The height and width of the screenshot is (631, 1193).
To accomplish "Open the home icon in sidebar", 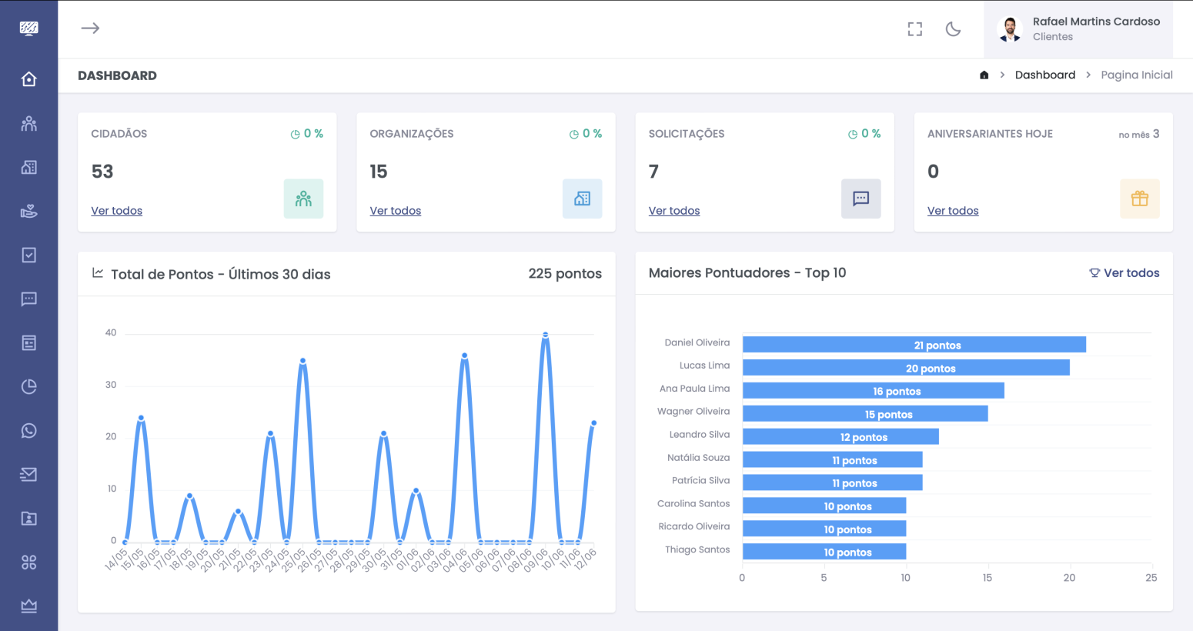I will [28, 79].
